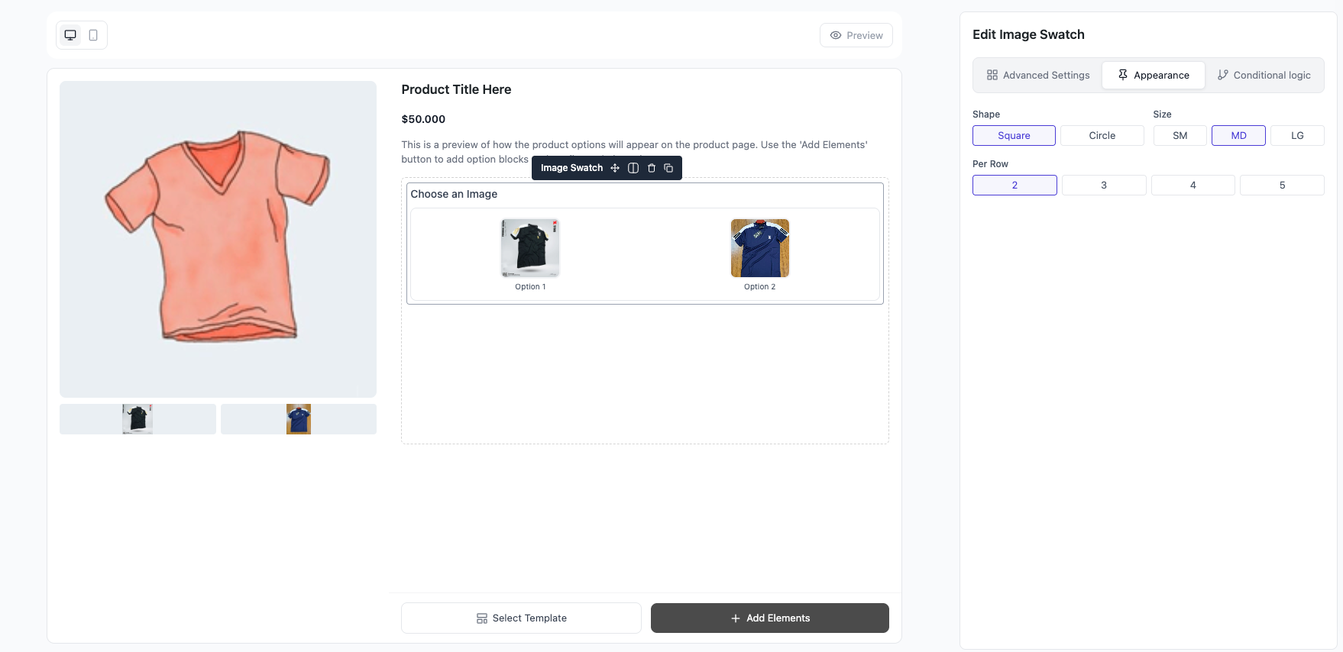Click the $50.000 price text
Image resolution: width=1343 pixels, height=652 pixels.
pyautogui.click(x=423, y=119)
